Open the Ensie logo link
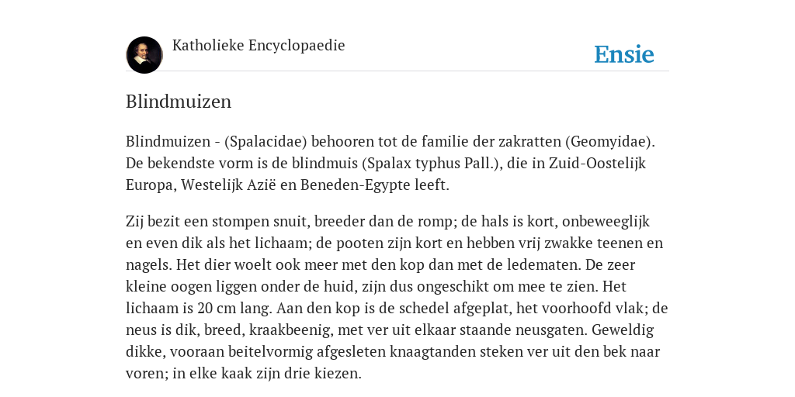The image size is (795, 397). click(623, 55)
